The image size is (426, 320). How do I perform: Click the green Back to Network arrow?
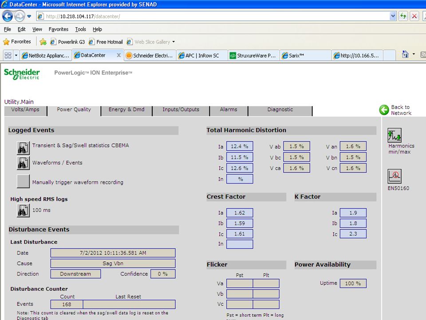click(x=384, y=110)
